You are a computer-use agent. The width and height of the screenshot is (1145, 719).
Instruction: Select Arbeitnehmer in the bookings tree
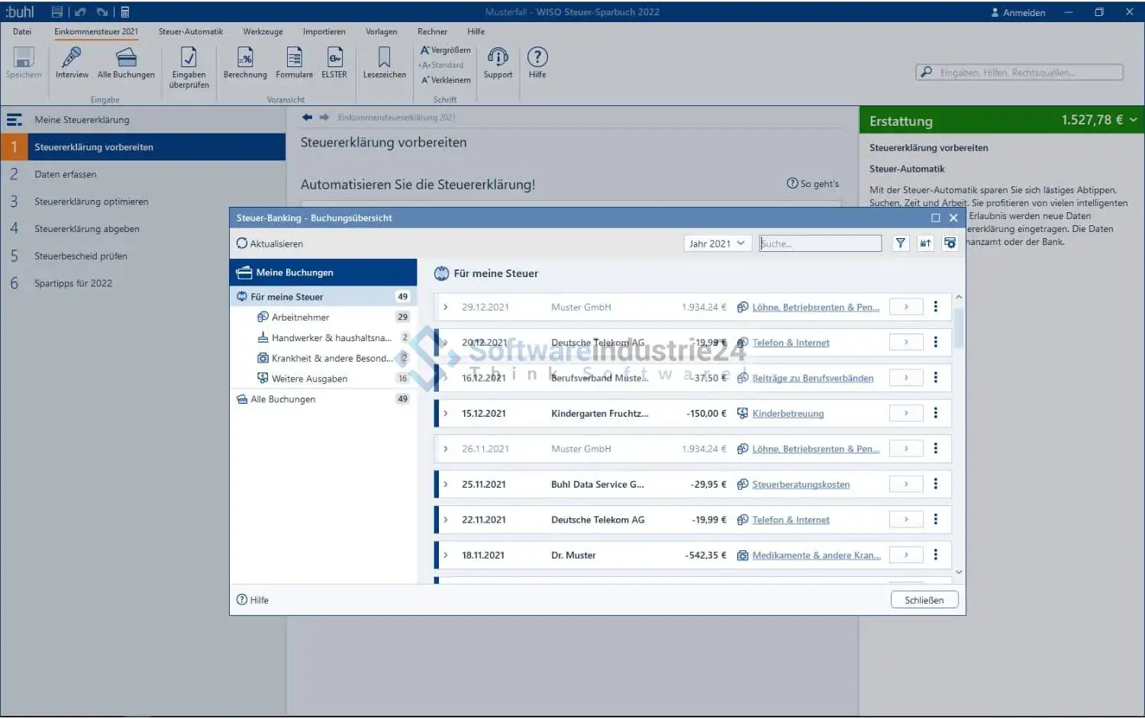click(301, 318)
